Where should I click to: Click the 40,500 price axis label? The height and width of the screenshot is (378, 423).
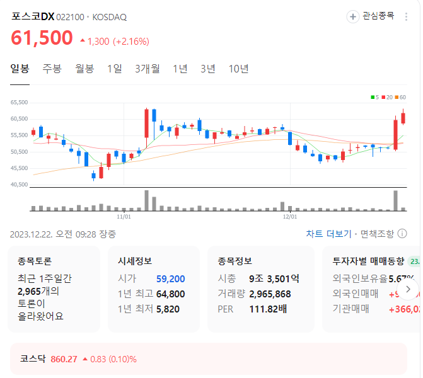[19, 185]
